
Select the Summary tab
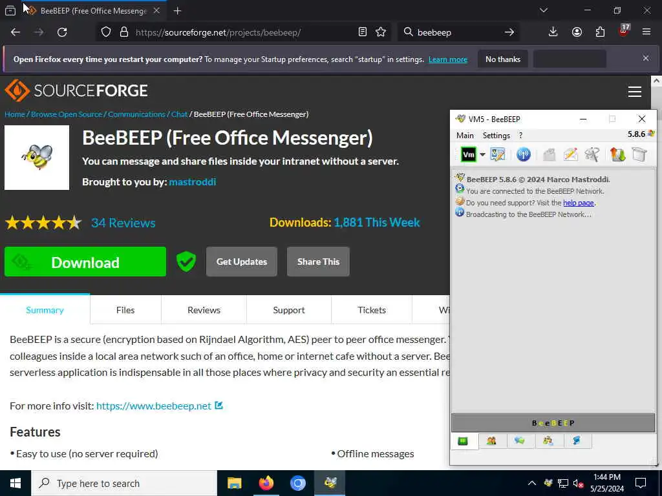coord(45,310)
